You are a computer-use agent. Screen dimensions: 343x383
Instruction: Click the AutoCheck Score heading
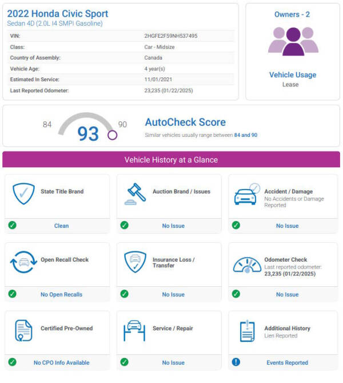point(185,122)
